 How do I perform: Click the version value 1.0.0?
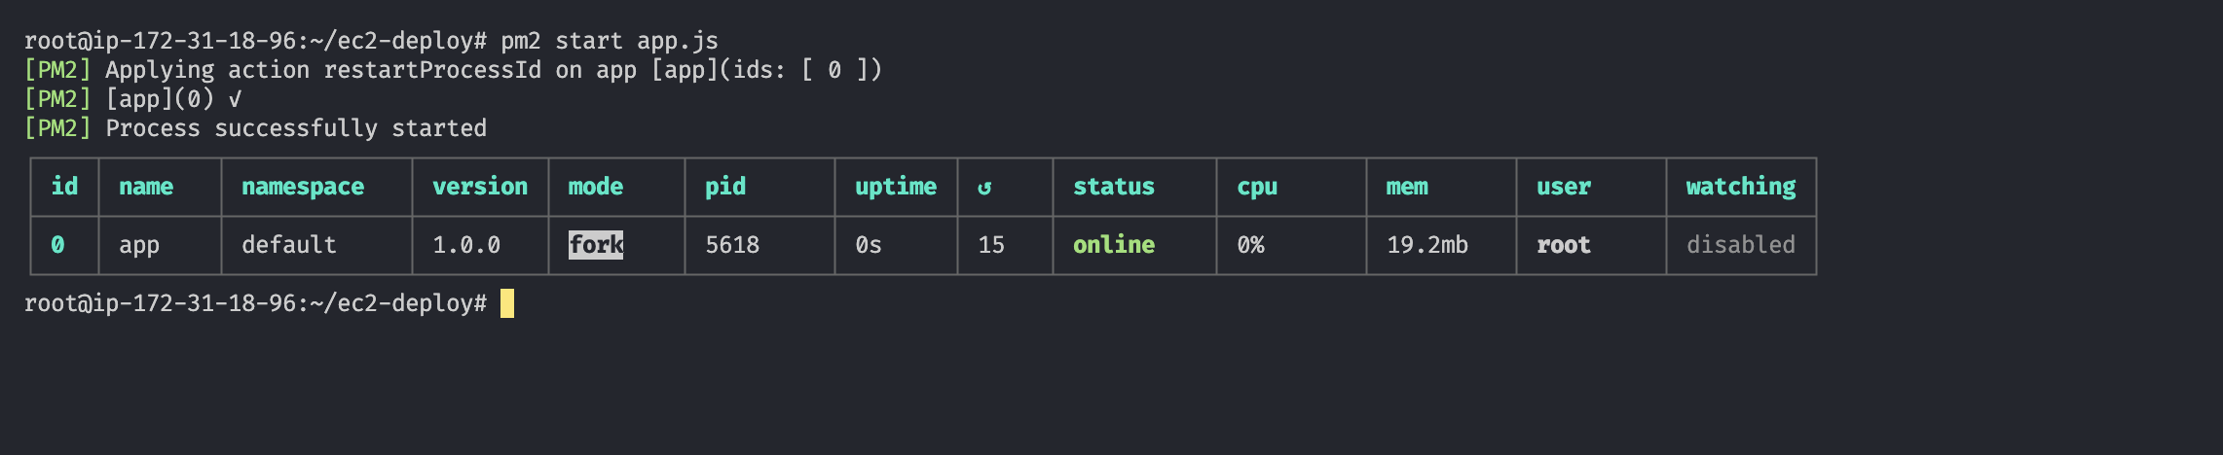466,245
